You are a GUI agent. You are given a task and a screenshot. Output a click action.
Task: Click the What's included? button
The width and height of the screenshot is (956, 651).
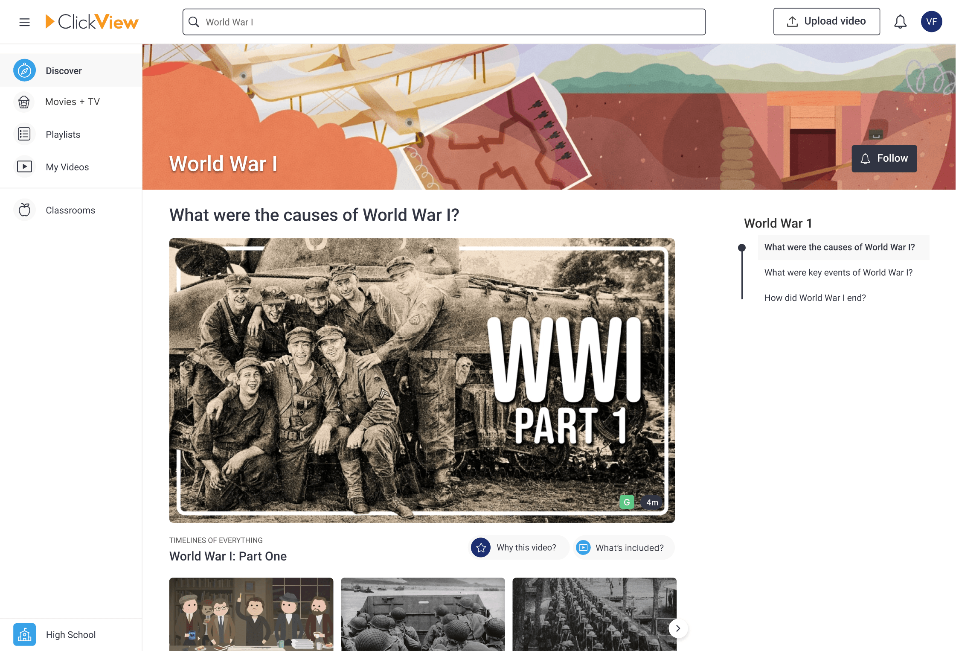pos(623,547)
